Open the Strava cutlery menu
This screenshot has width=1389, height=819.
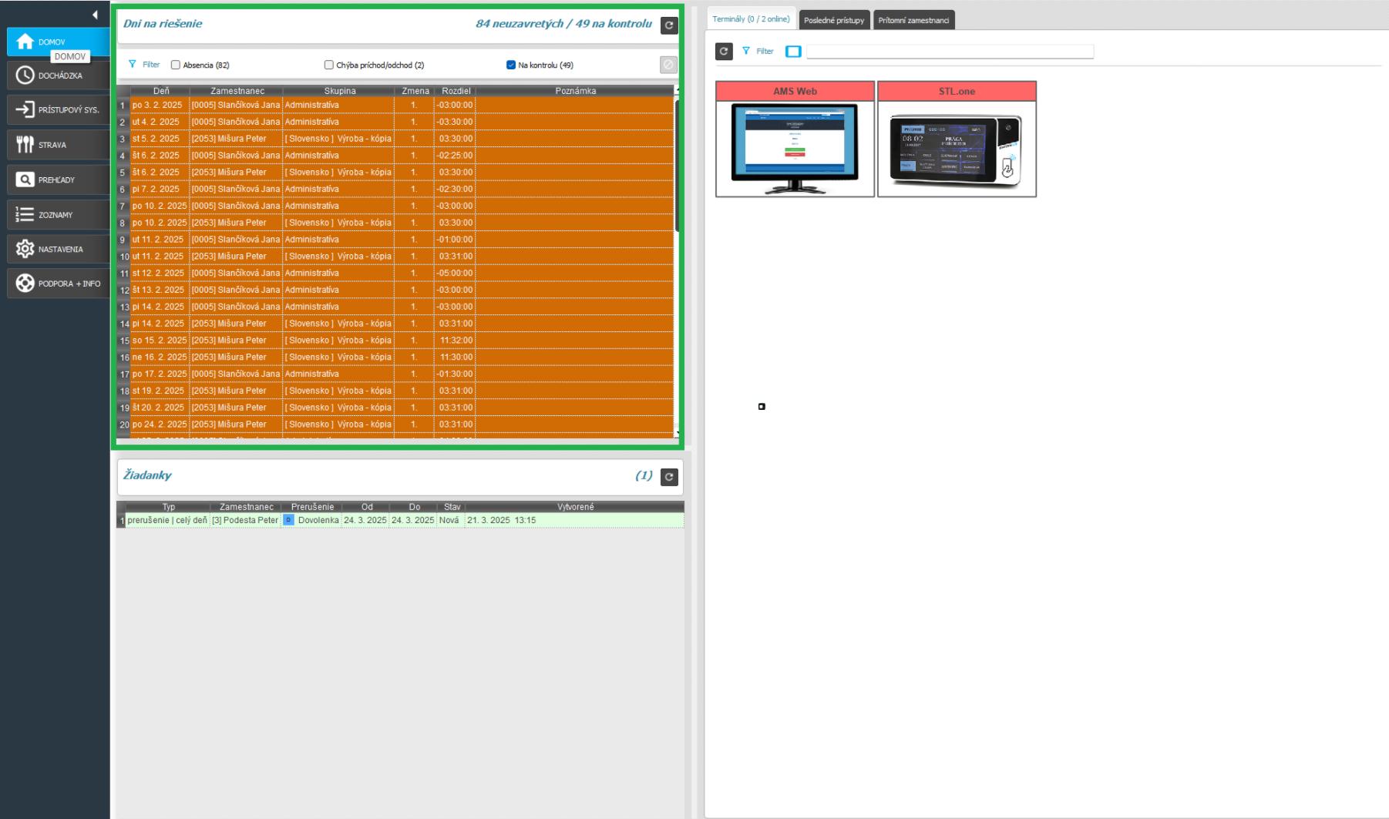pos(58,145)
